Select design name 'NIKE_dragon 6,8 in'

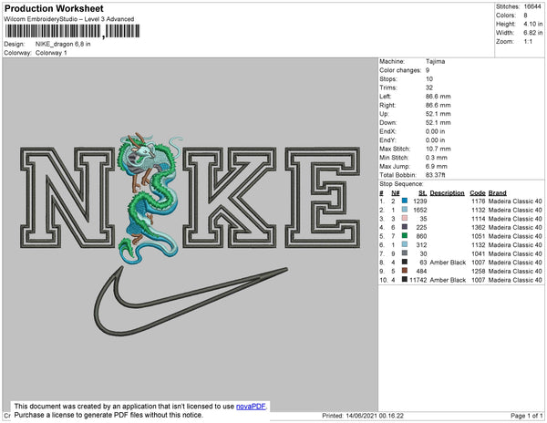63,45
